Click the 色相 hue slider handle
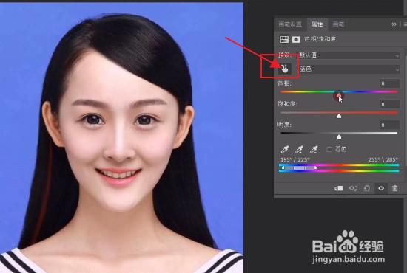This screenshot has width=407, height=273. pos(339,96)
